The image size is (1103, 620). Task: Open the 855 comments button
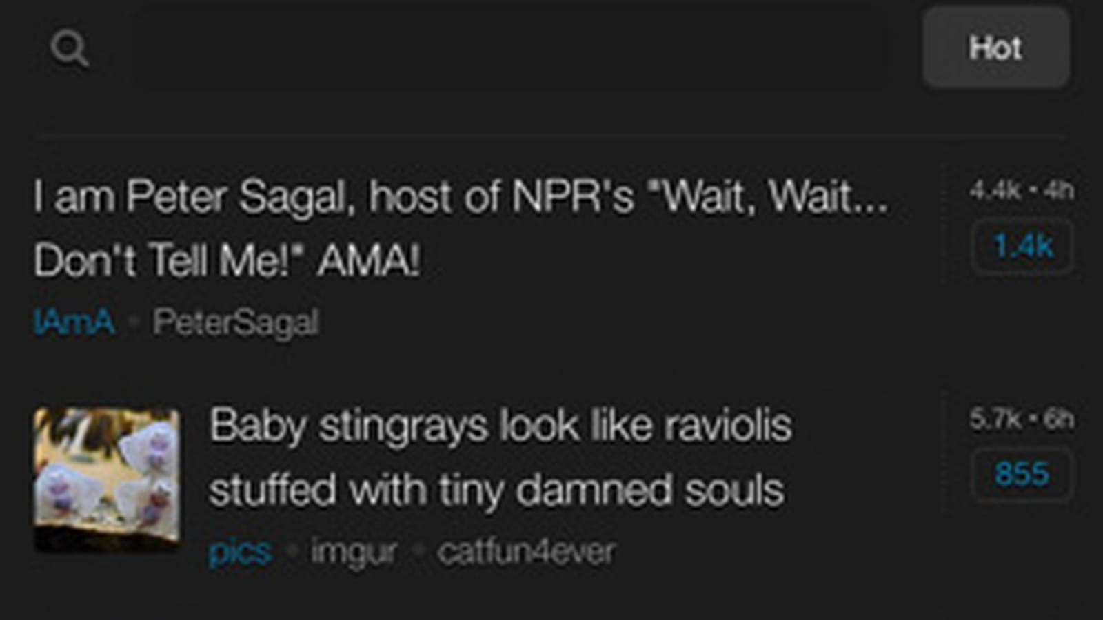coord(1022,474)
